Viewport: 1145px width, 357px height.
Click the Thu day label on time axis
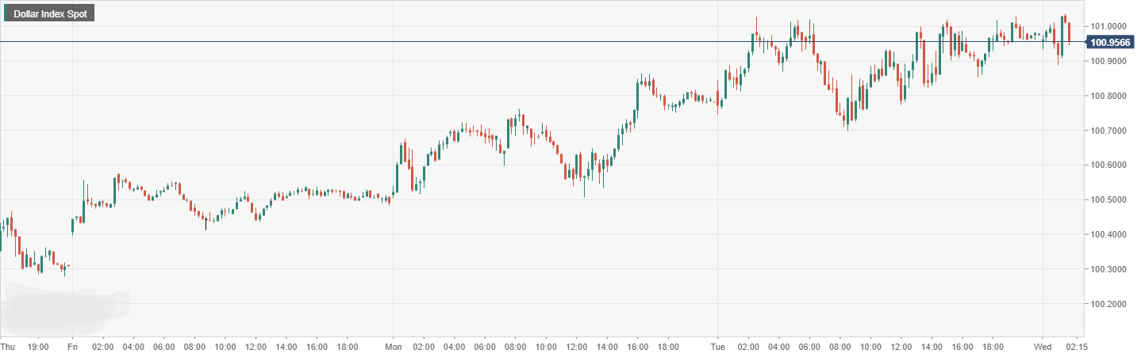8,347
